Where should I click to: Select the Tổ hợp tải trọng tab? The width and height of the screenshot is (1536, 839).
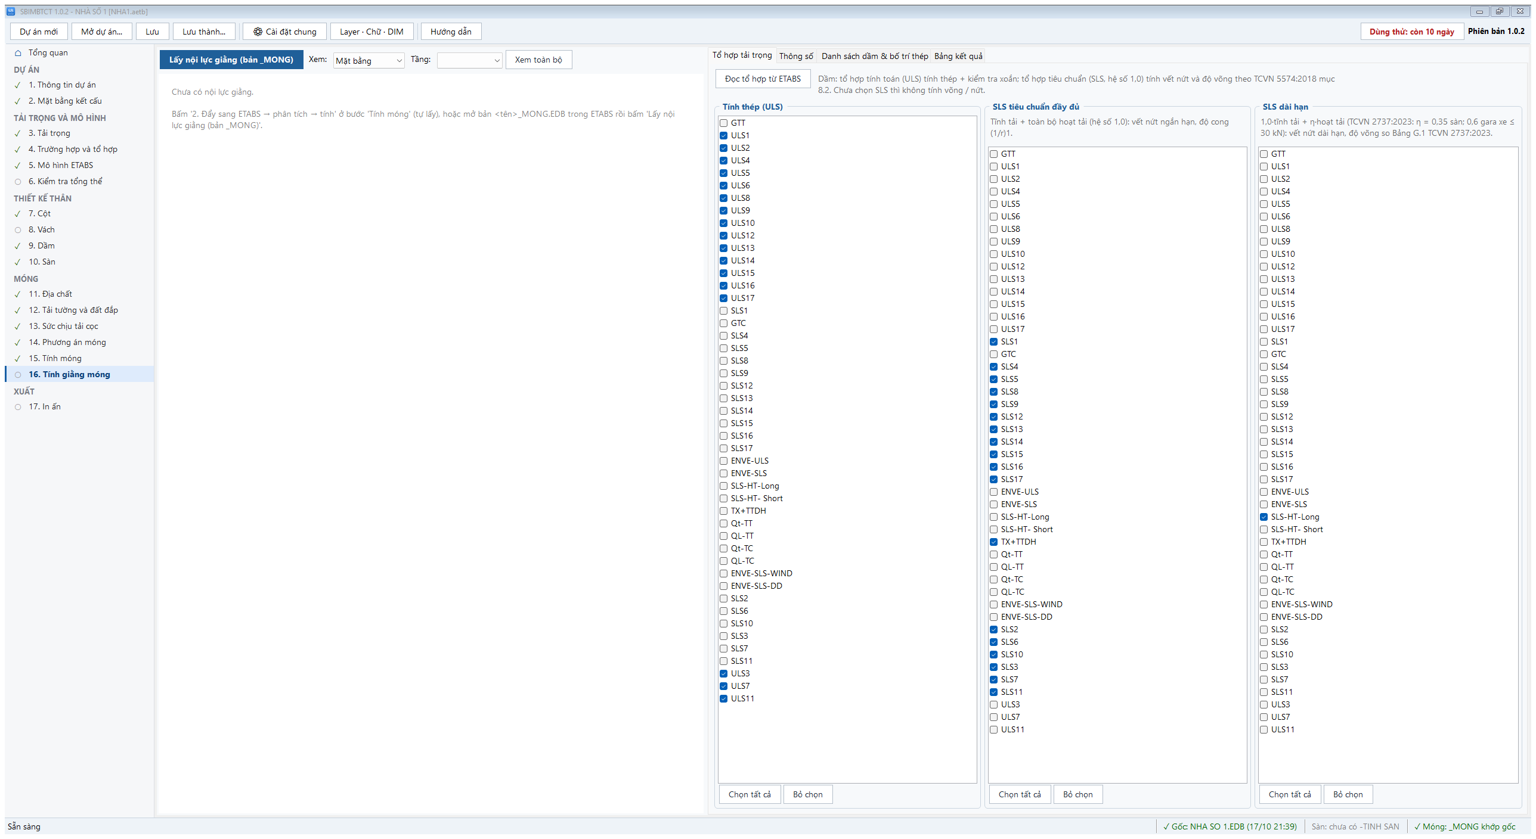point(742,55)
